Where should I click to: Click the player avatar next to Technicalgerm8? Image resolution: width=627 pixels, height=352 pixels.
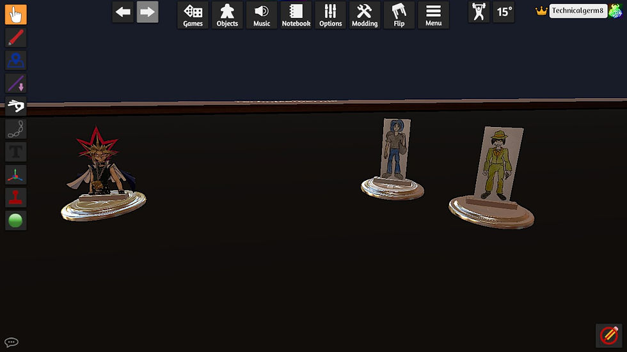615,11
